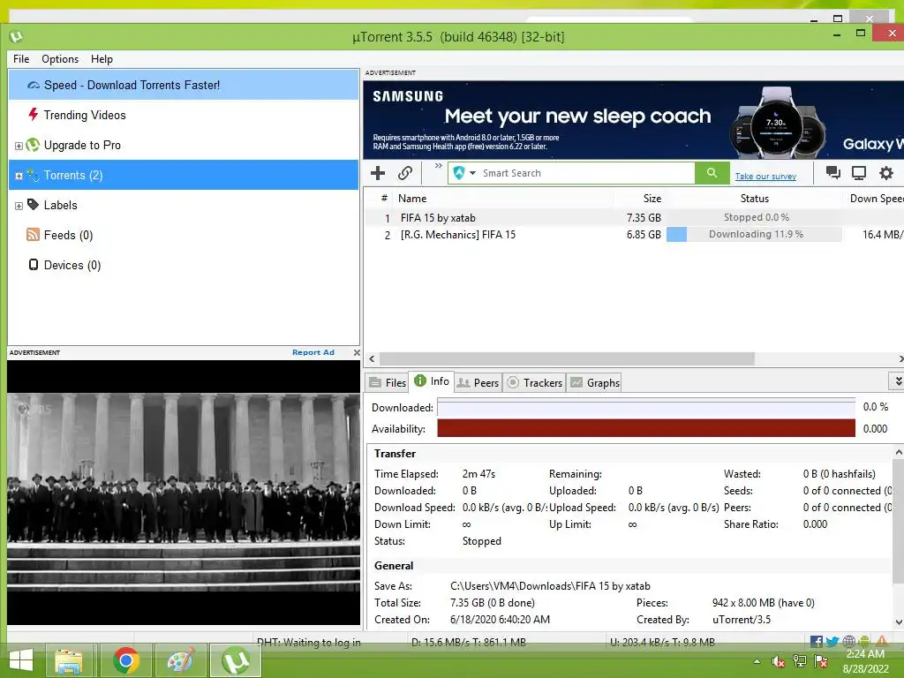Expand hidden toolbar buttons with the chevron

pyautogui.click(x=438, y=166)
